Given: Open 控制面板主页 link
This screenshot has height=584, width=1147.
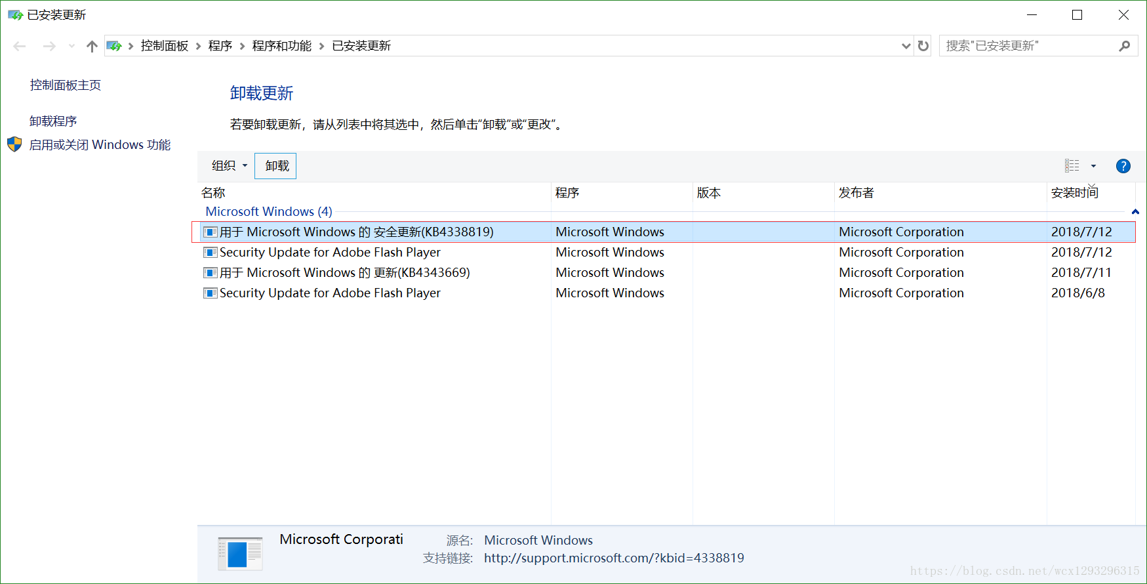Looking at the screenshot, I should pyautogui.click(x=66, y=85).
